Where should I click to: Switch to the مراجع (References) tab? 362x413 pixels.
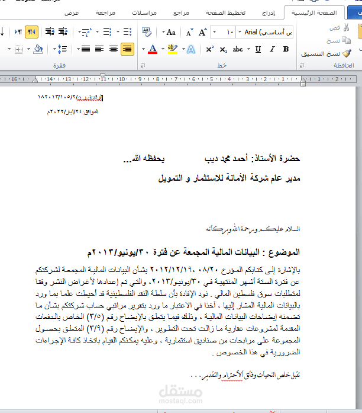181,12
